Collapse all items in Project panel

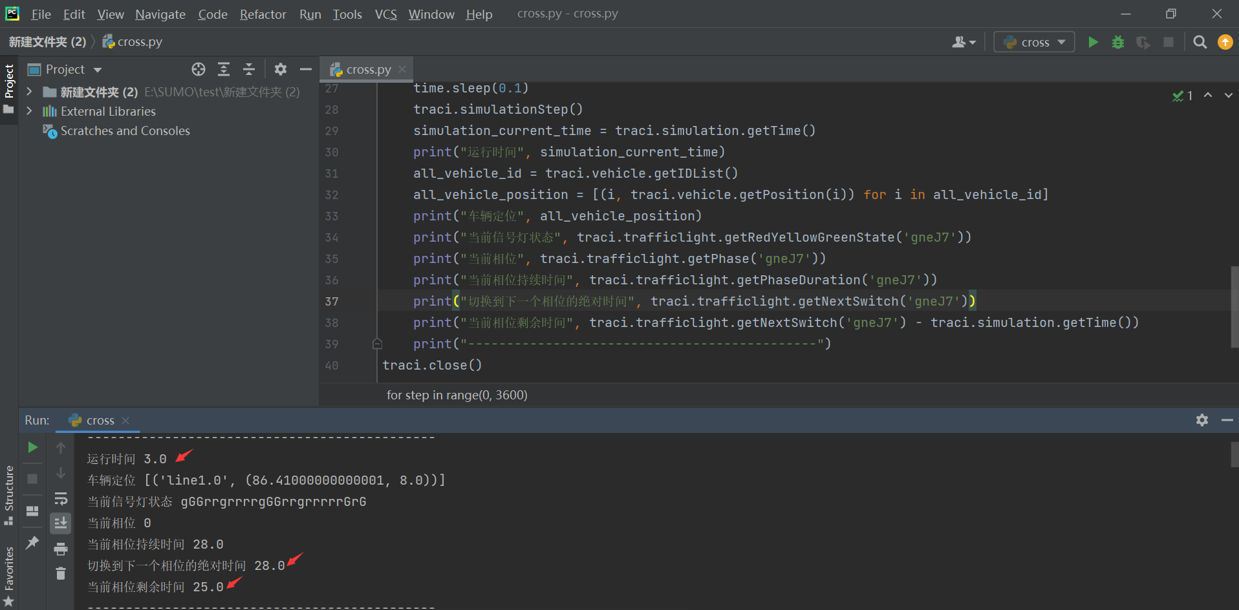249,69
